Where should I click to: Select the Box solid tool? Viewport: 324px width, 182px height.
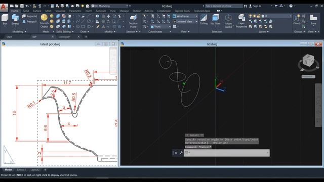pyautogui.click(x=5, y=20)
